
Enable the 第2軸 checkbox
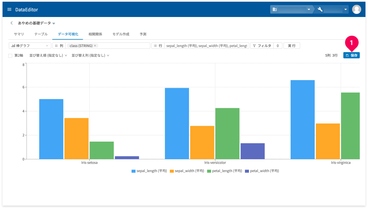coord(10,56)
